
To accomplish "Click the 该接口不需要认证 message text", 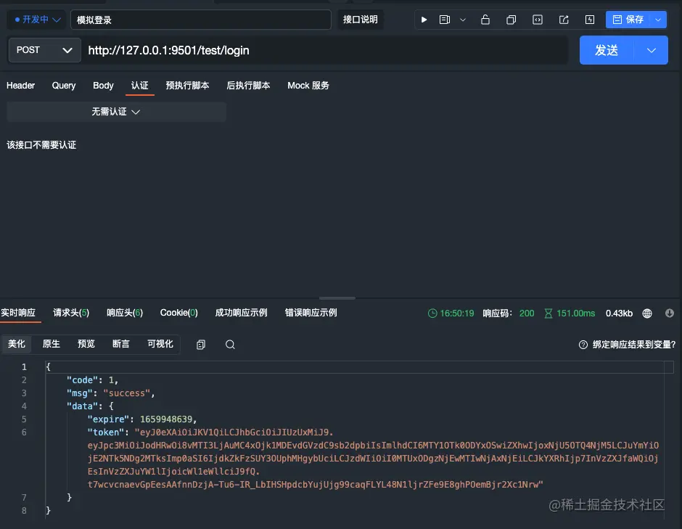I will [x=41, y=145].
